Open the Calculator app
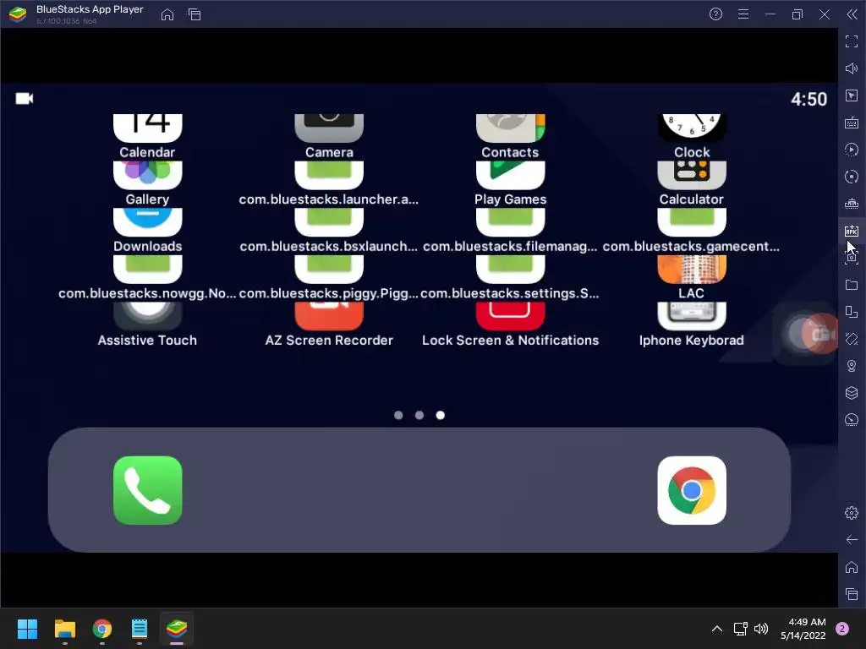The width and height of the screenshot is (866, 649). point(692,176)
